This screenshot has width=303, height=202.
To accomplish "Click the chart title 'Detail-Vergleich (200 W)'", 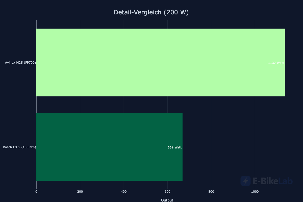I will click(151, 12).
